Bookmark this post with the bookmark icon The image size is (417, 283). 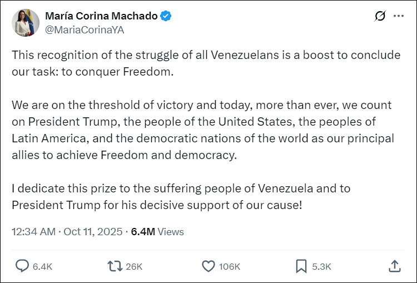click(301, 266)
